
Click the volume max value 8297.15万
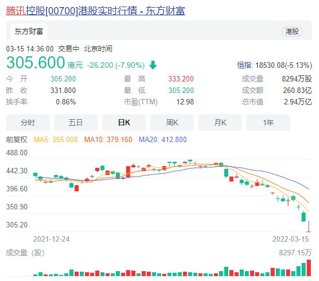[x=295, y=253]
